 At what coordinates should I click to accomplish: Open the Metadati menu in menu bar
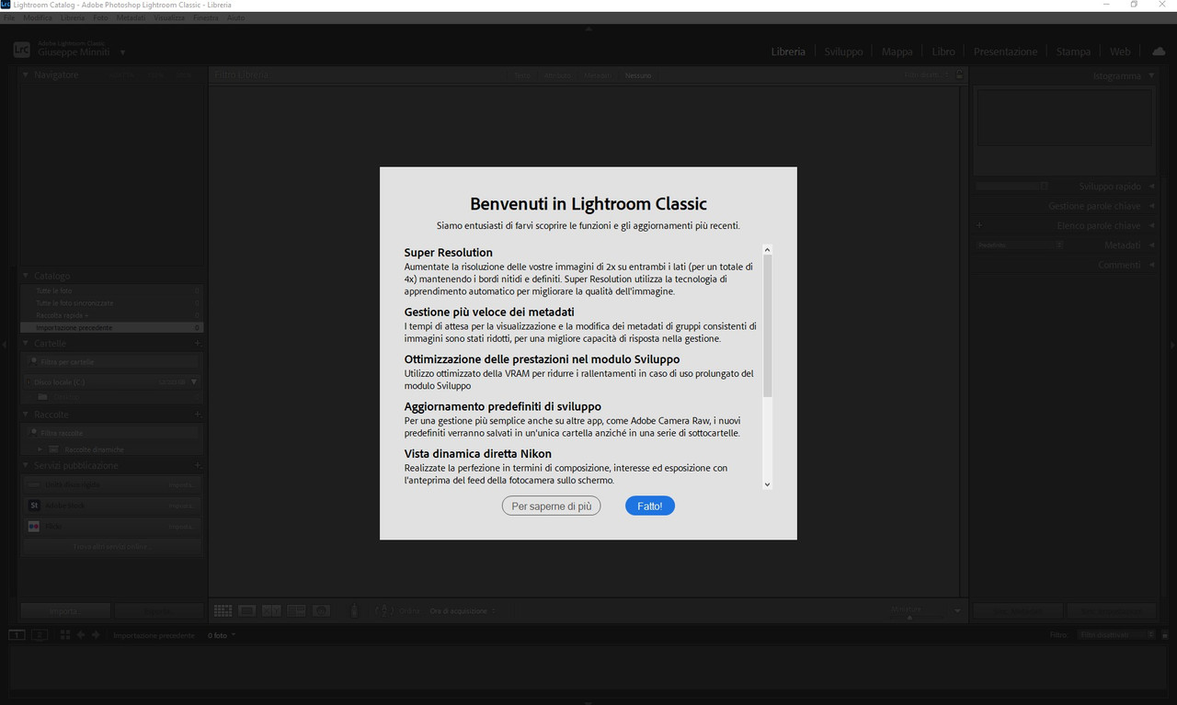131,17
